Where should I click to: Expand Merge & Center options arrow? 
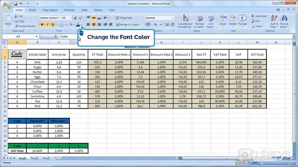pos(141,25)
